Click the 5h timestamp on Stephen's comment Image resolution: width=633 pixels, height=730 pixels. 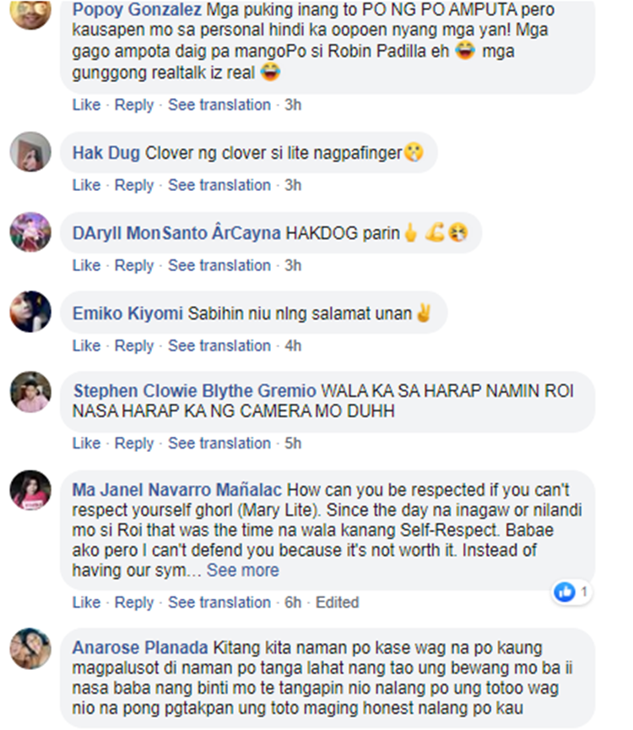coord(293,443)
